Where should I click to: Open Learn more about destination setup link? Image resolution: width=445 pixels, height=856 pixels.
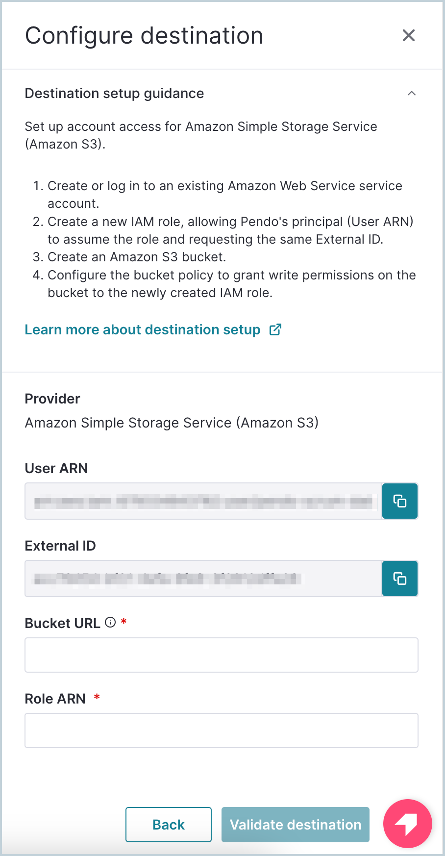[x=143, y=329]
